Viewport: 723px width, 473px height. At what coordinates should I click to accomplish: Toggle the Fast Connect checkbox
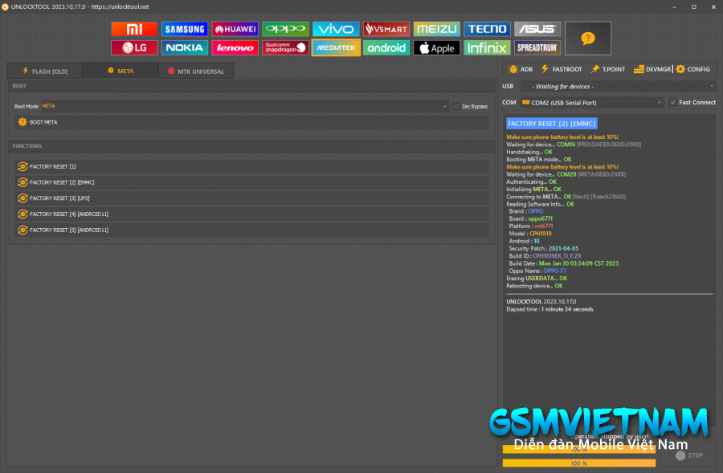click(672, 102)
